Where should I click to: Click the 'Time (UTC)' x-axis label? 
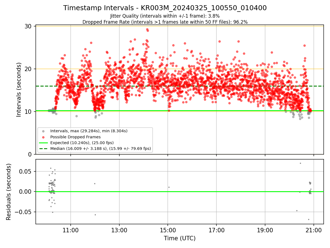[x=180, y=238]
